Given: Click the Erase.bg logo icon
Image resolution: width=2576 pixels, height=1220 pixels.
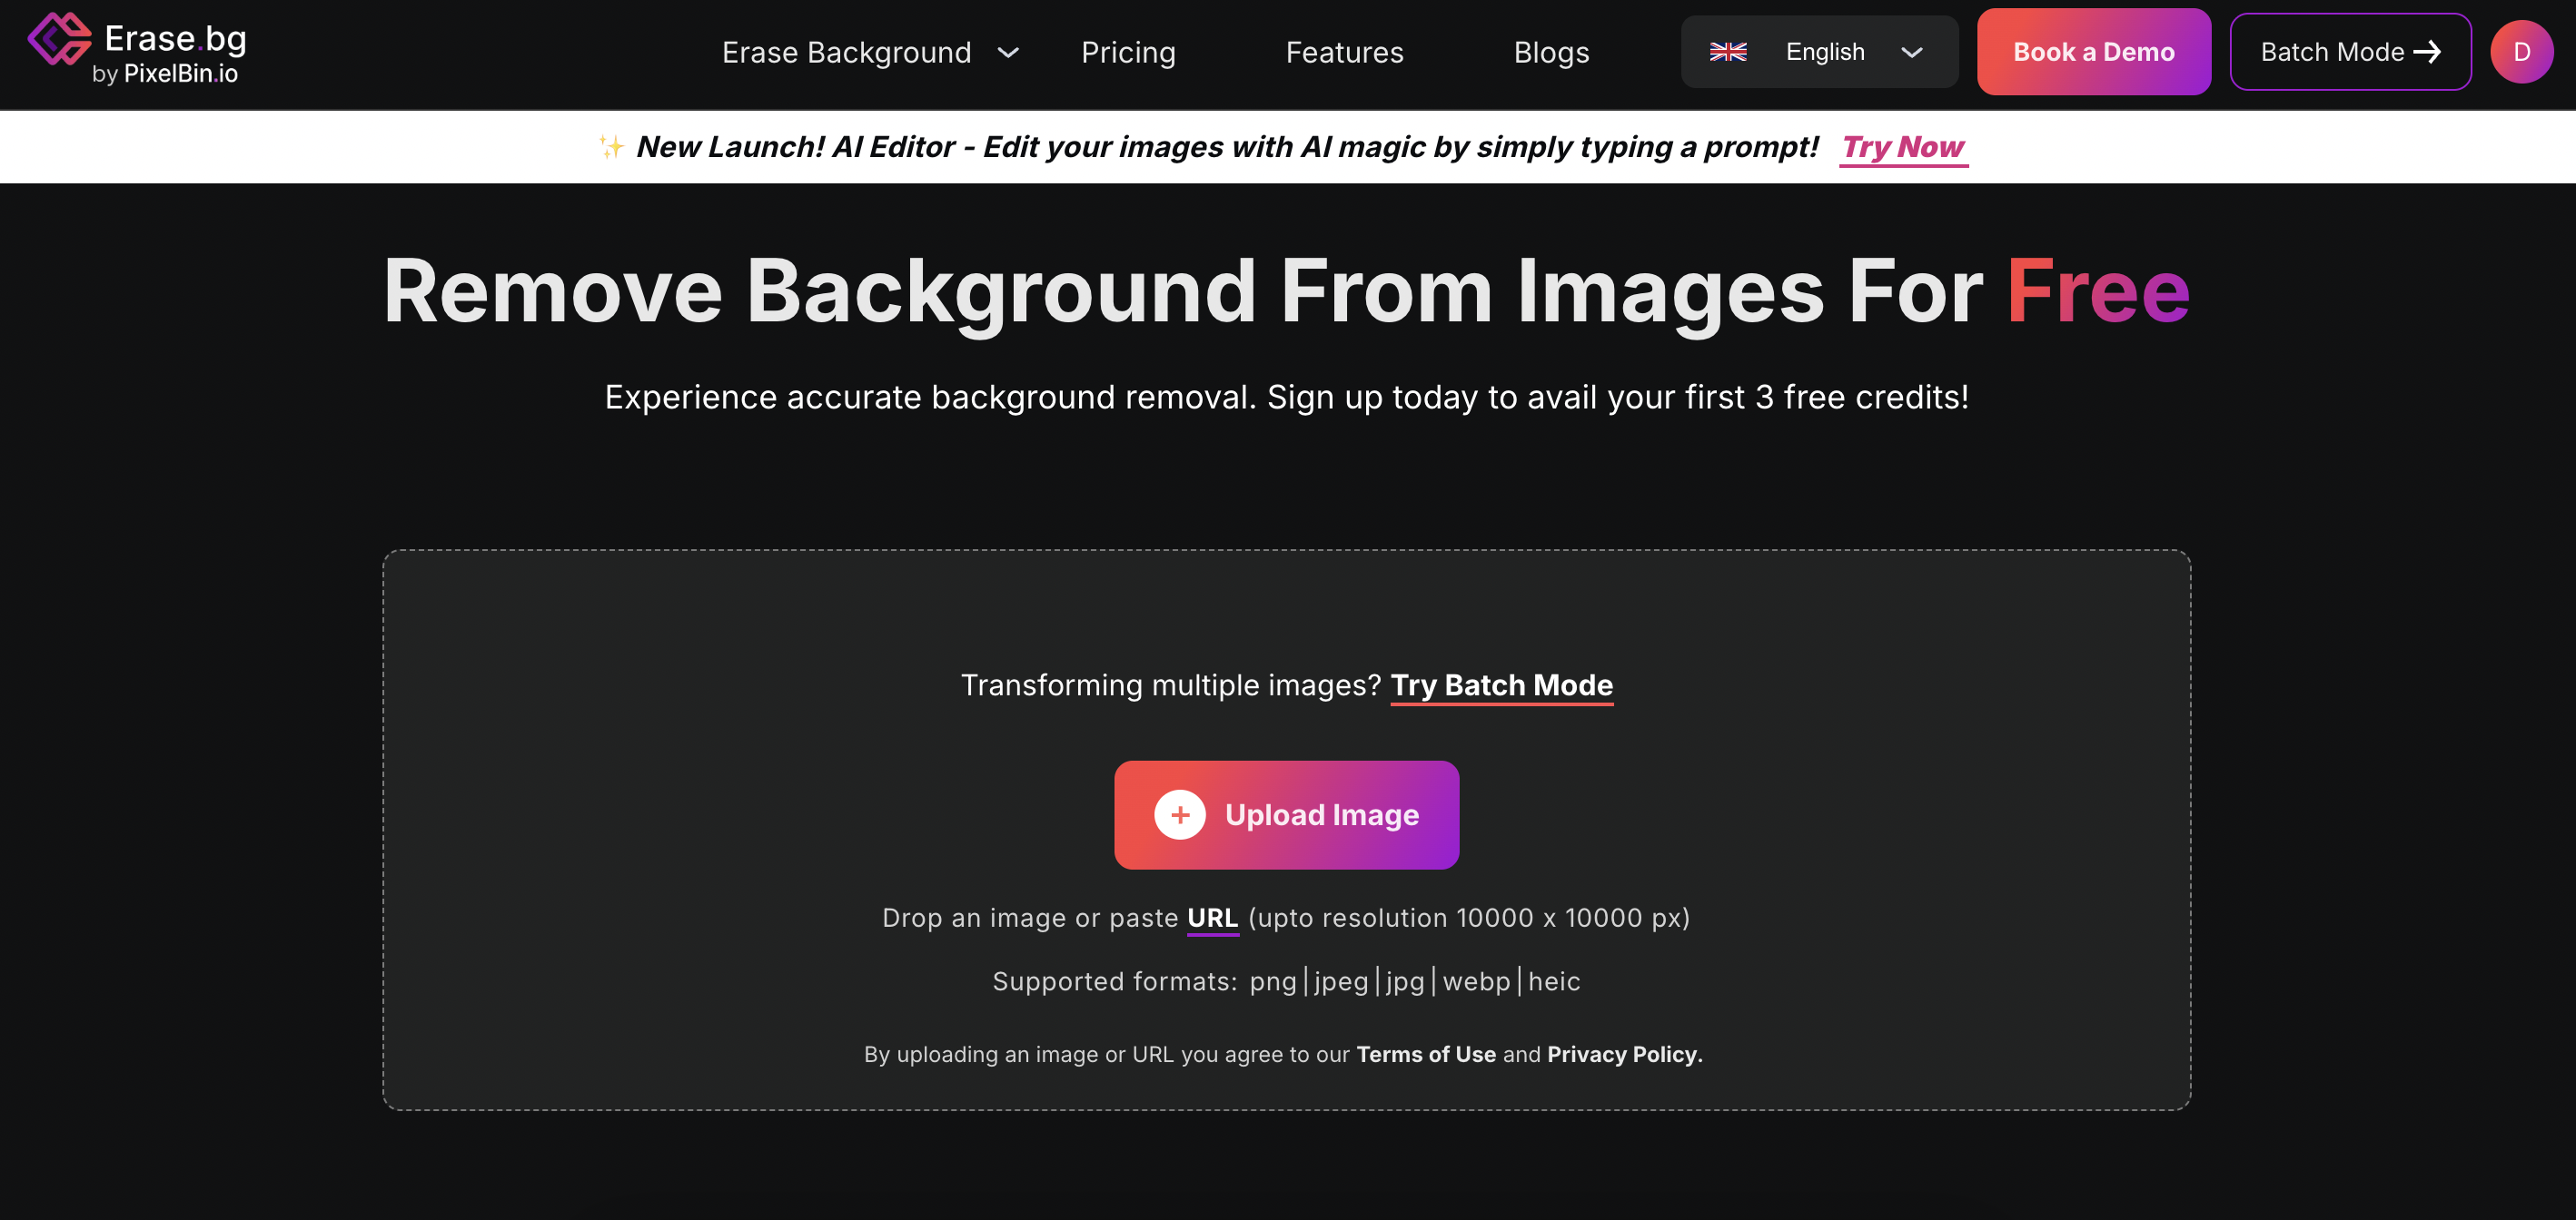Looking at the screenshot, I should [59, 38].
